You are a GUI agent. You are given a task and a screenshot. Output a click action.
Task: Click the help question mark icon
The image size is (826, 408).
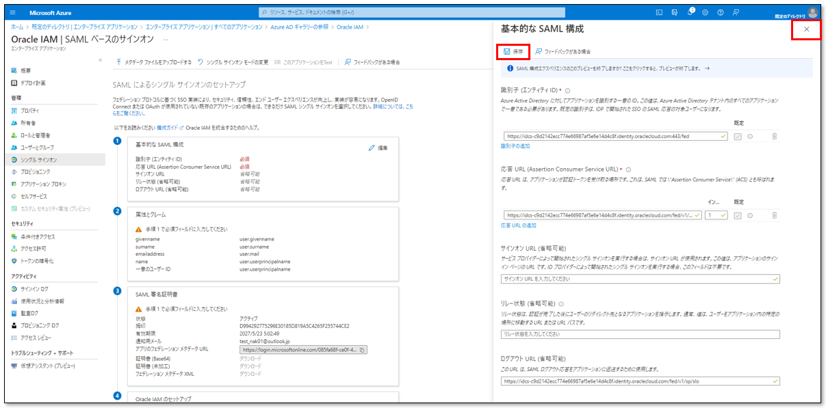point(720,12)
